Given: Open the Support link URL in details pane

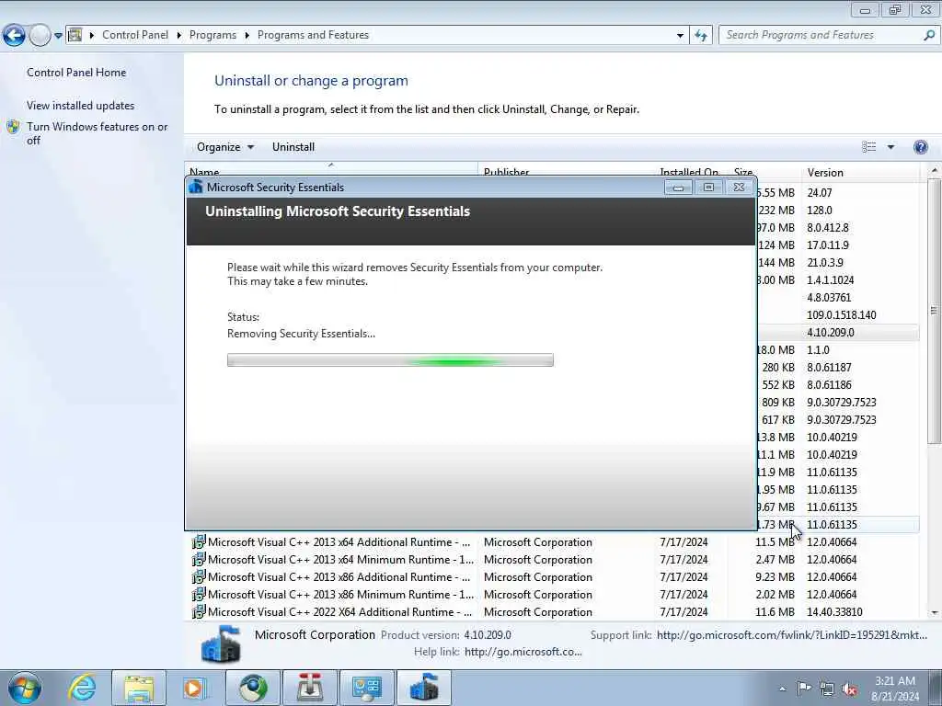Looking at the screenshot, I should (791, 634).
